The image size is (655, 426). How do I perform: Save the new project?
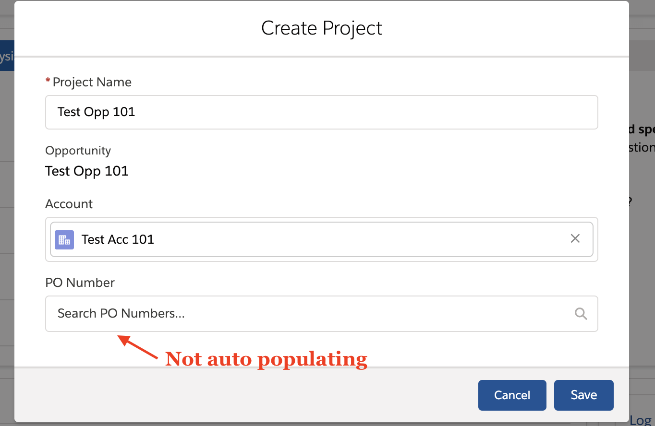[x=583, y=395]
